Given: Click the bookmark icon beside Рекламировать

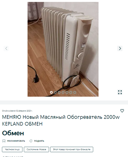Looking at the screenshot, I should [4, 141].
